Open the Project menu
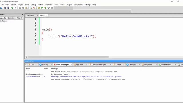Screen dimensions: 183x103 point(21,5)
